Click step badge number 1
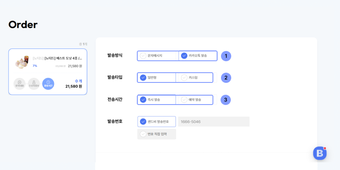Image resolution: width=340 pixels, height=170 pixels. (x=226, y=56)
